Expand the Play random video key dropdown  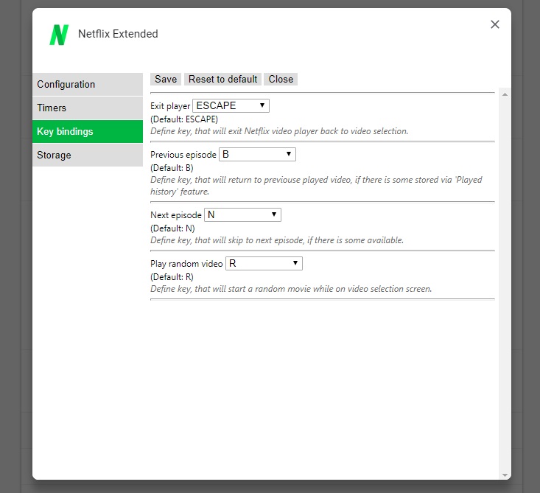click(264, 264)
